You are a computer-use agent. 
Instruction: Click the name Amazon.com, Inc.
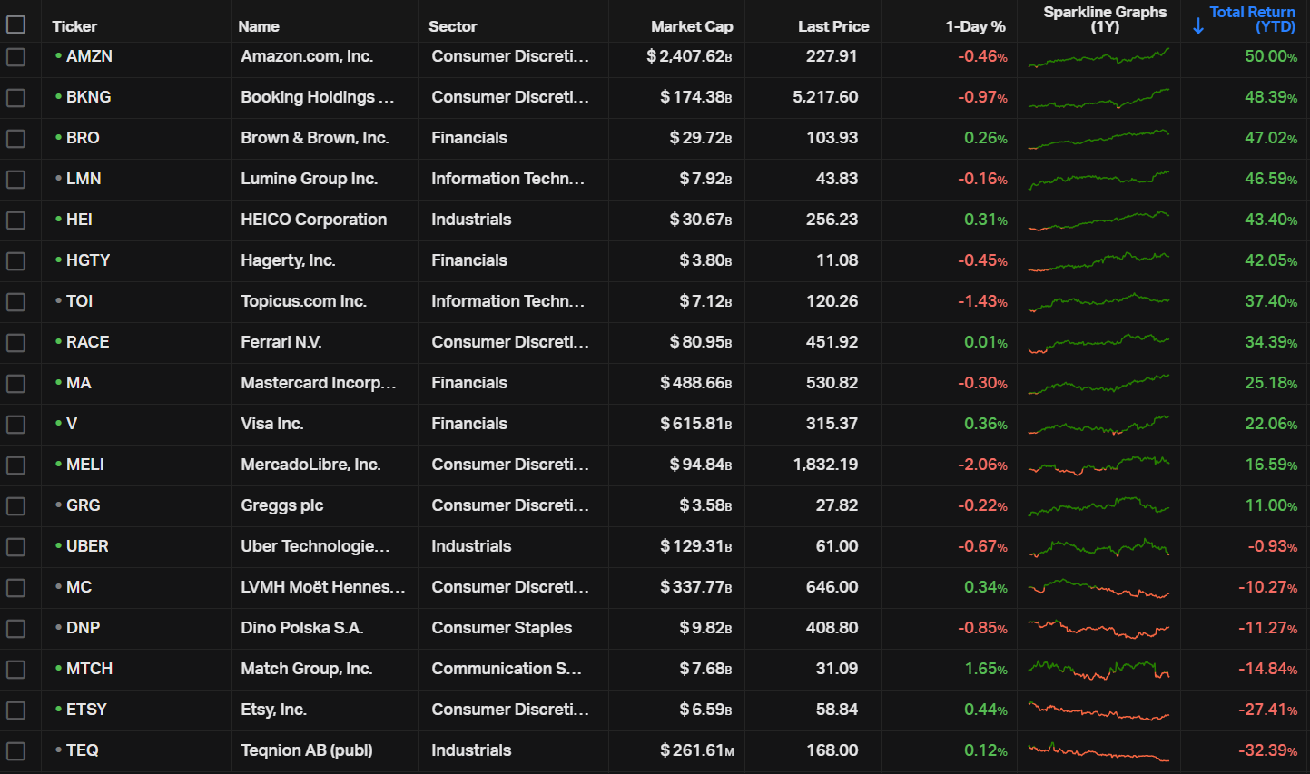[307, 56]
